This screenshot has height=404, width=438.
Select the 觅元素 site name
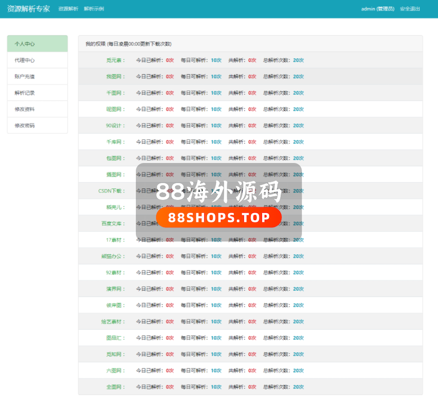tap(115, 60)
